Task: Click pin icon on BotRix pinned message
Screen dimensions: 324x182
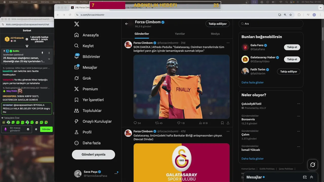Action: 42,53
